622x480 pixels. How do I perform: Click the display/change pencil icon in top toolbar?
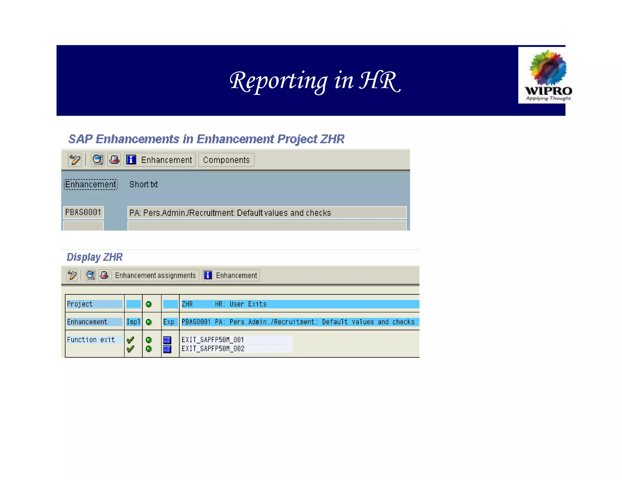pyautogui.click(x=75, y=160)
